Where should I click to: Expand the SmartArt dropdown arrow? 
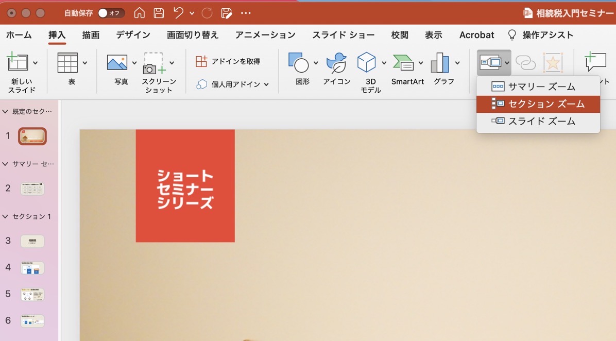coord(421,63)
